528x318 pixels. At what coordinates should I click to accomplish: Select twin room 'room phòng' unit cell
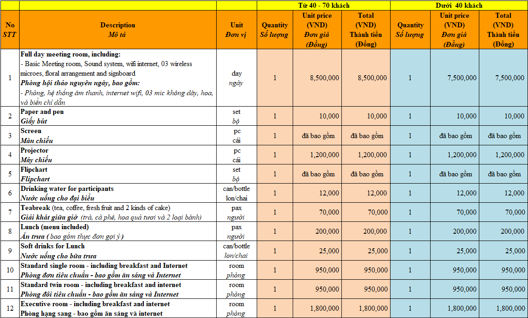(237, 289)
